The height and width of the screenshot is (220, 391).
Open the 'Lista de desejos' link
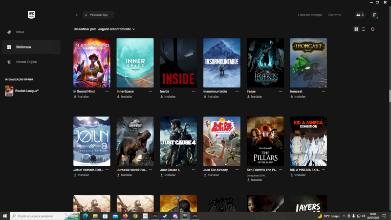[310, 15]
